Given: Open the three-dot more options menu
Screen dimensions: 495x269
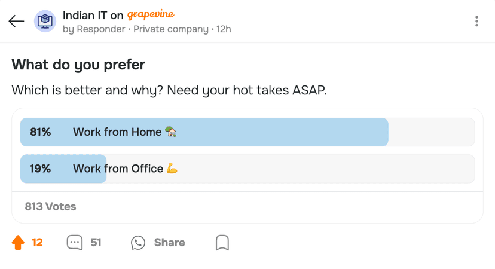Looking at the screenshot, I should click(x=476, y=22).
